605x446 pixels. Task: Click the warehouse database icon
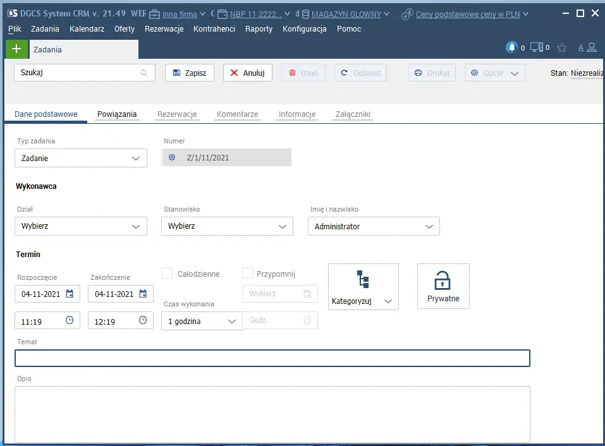pyautogui.click(x=305, y=15)
